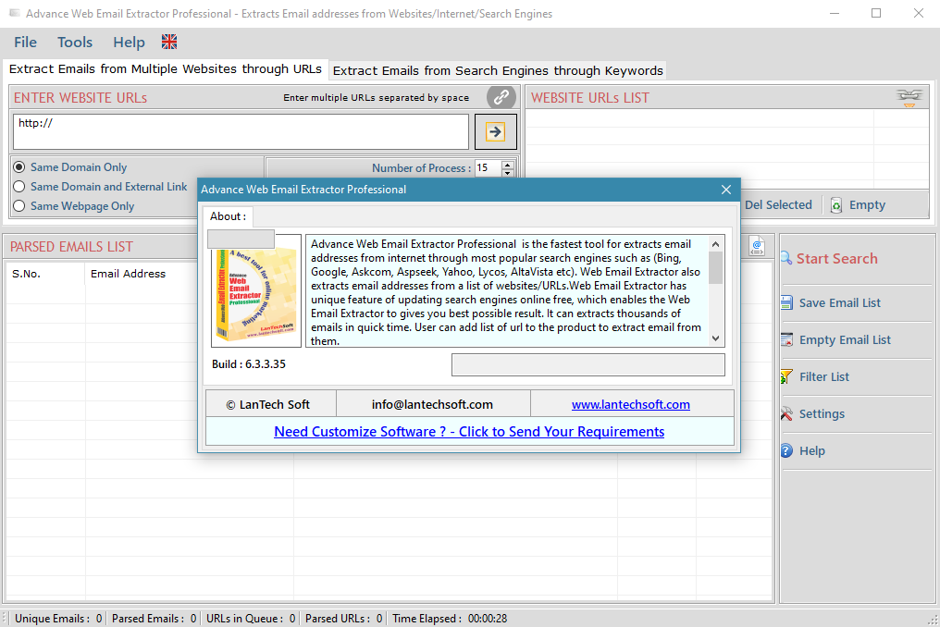This screenshot has width=940, height=627.
Task: Click the question mark icon beside Help
Action: tap(786, 450)
